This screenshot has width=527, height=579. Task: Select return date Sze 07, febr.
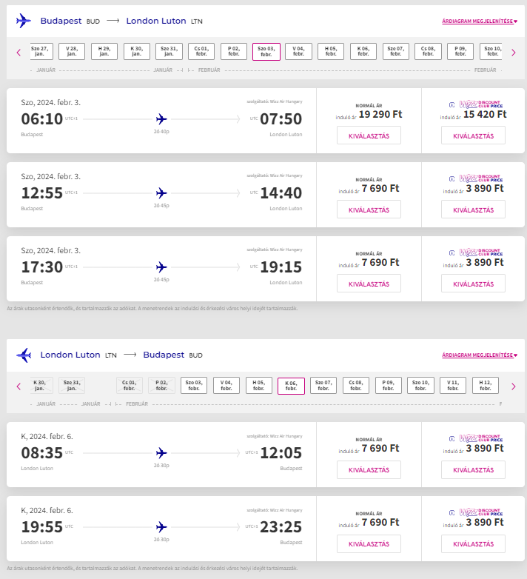pos(323,386)
